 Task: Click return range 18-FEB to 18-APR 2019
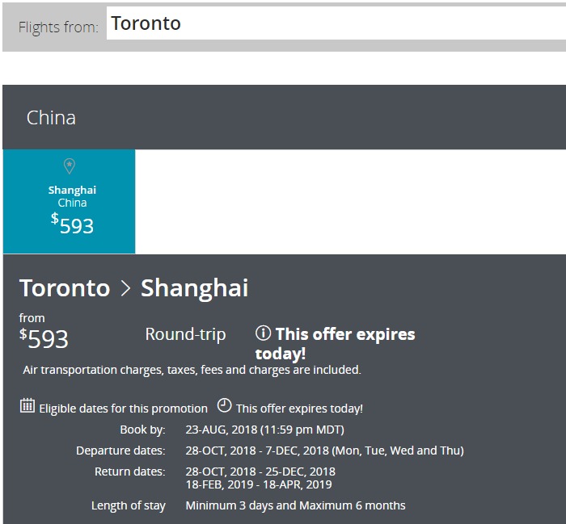pyautogui.click(x=259, y=484)
